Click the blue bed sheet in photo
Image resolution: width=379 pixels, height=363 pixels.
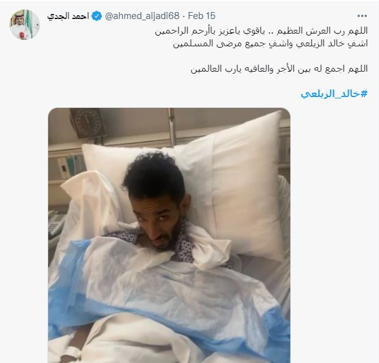click(169, 291)
